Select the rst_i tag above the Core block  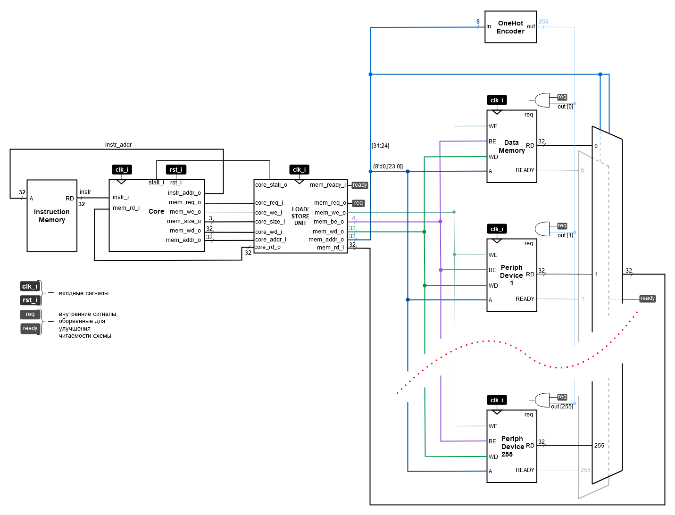coord(176,170)
